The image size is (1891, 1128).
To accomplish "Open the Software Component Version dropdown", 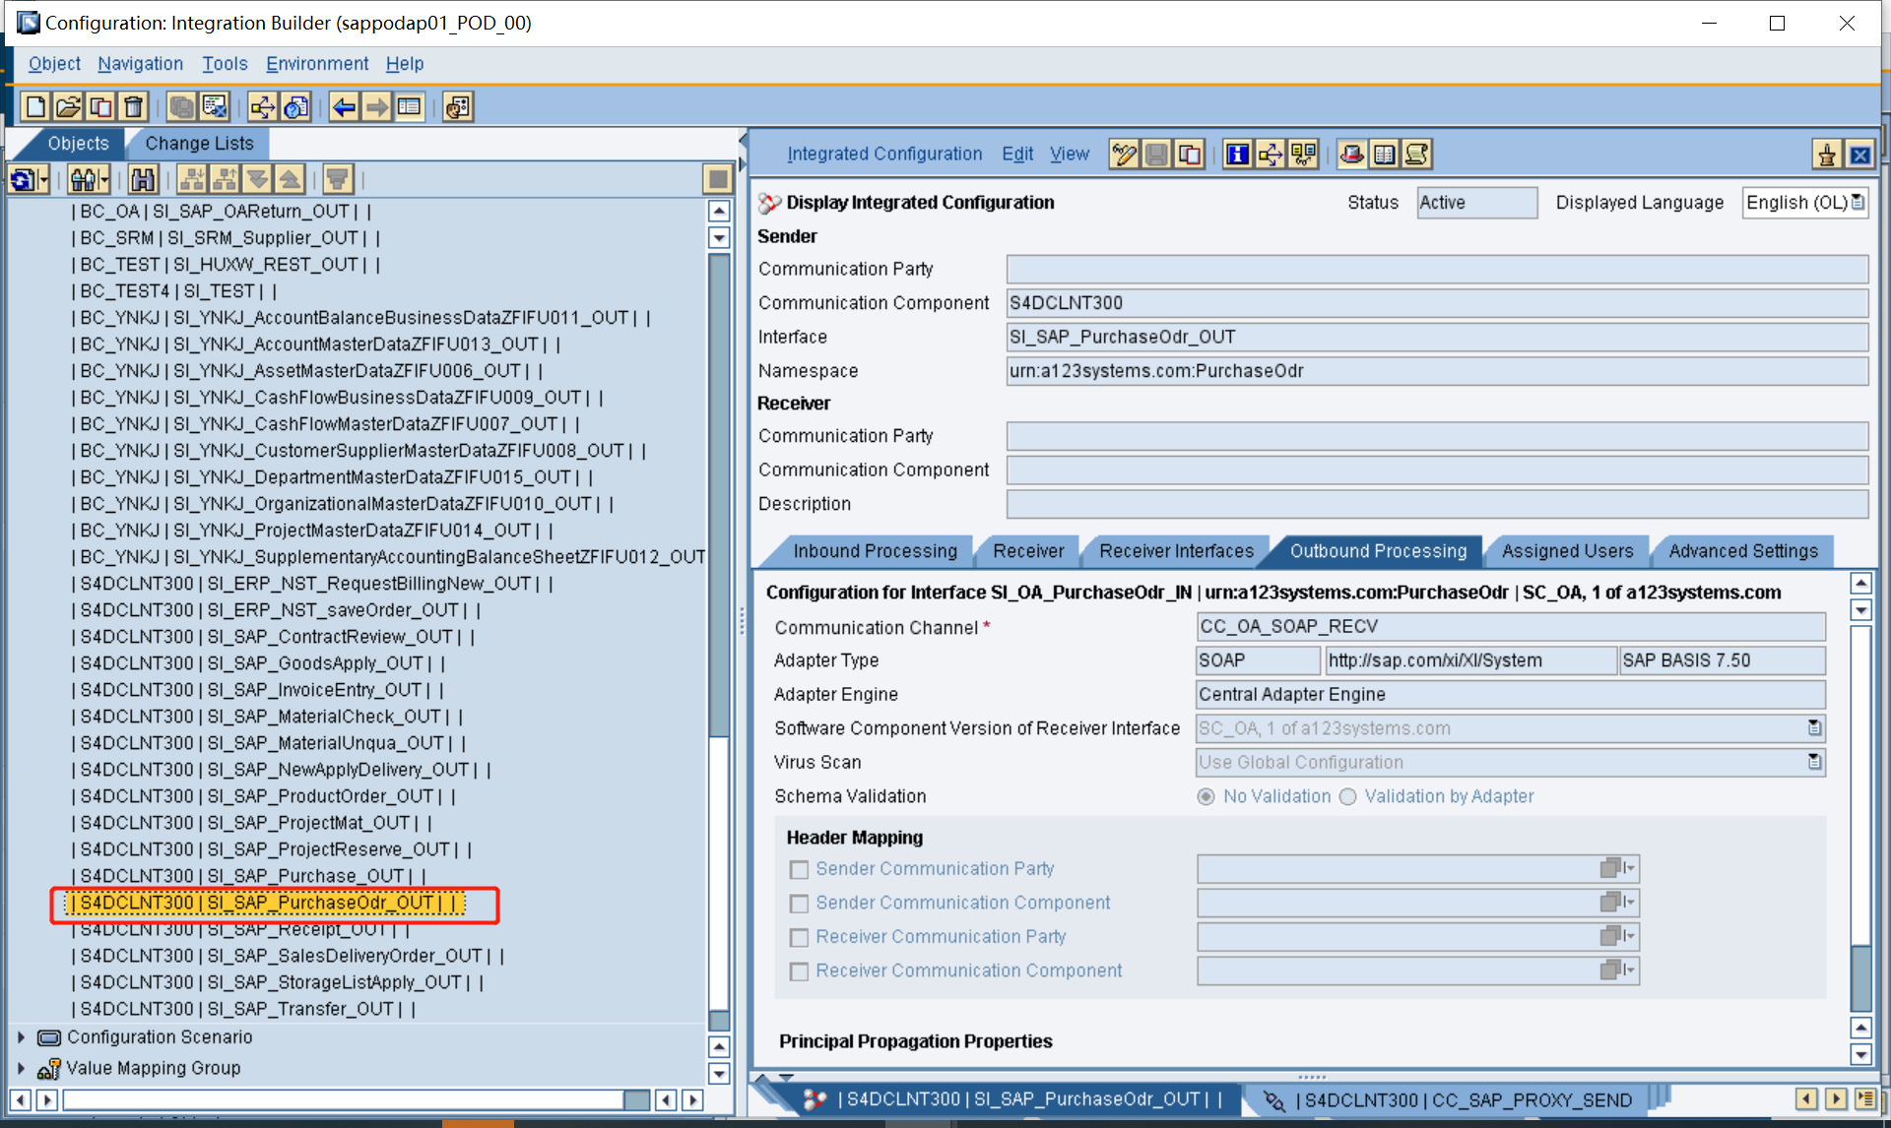I will click(1813, 729).
